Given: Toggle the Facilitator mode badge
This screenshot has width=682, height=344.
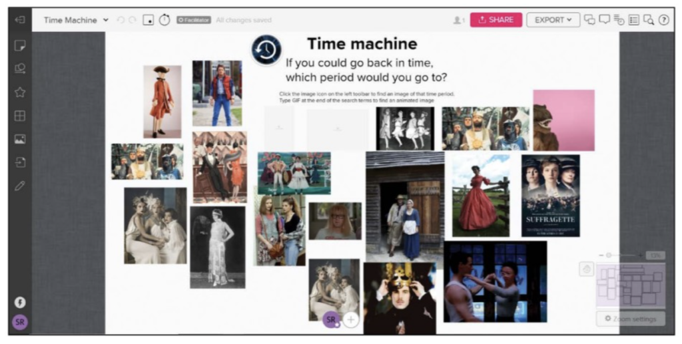Looking at the screenshot, I should (194, 20).
